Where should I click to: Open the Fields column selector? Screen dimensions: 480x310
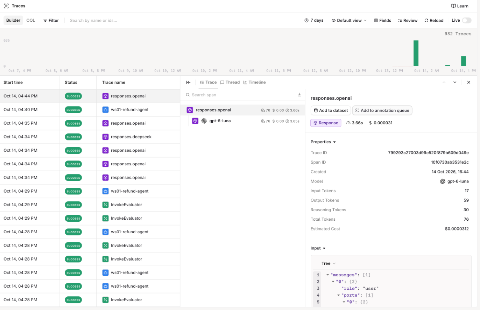383,20
